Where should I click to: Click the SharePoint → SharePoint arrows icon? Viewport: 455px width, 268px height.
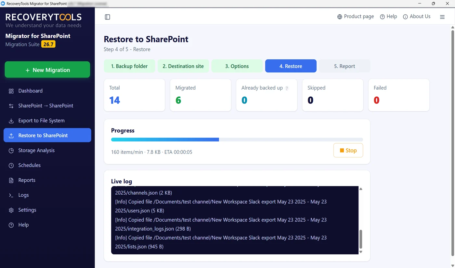(11, 106)
